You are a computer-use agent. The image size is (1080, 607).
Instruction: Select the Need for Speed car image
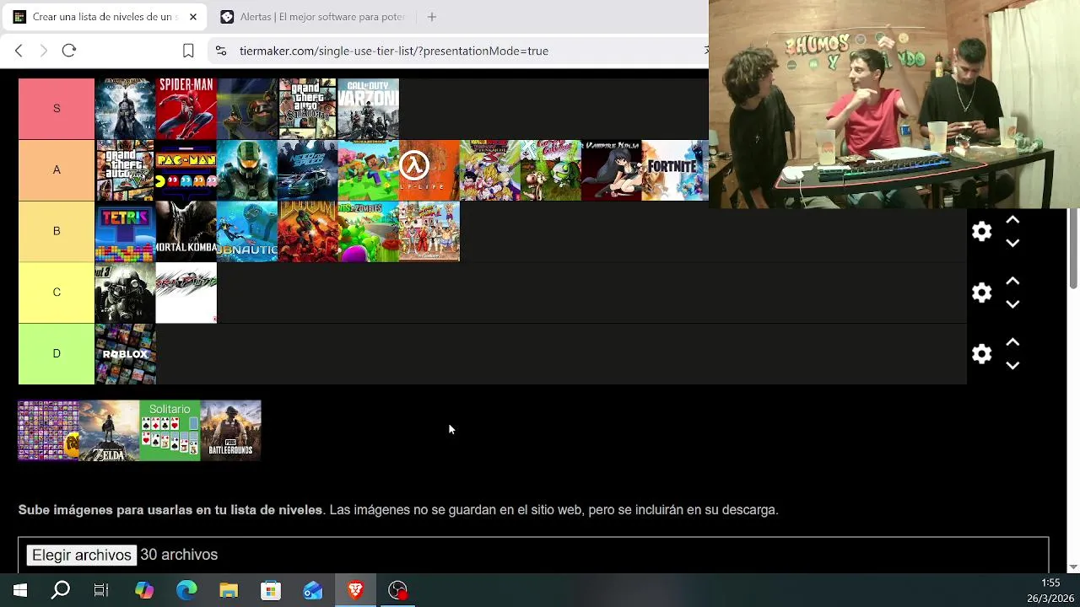pyautogui.click(x=308, y=170)
